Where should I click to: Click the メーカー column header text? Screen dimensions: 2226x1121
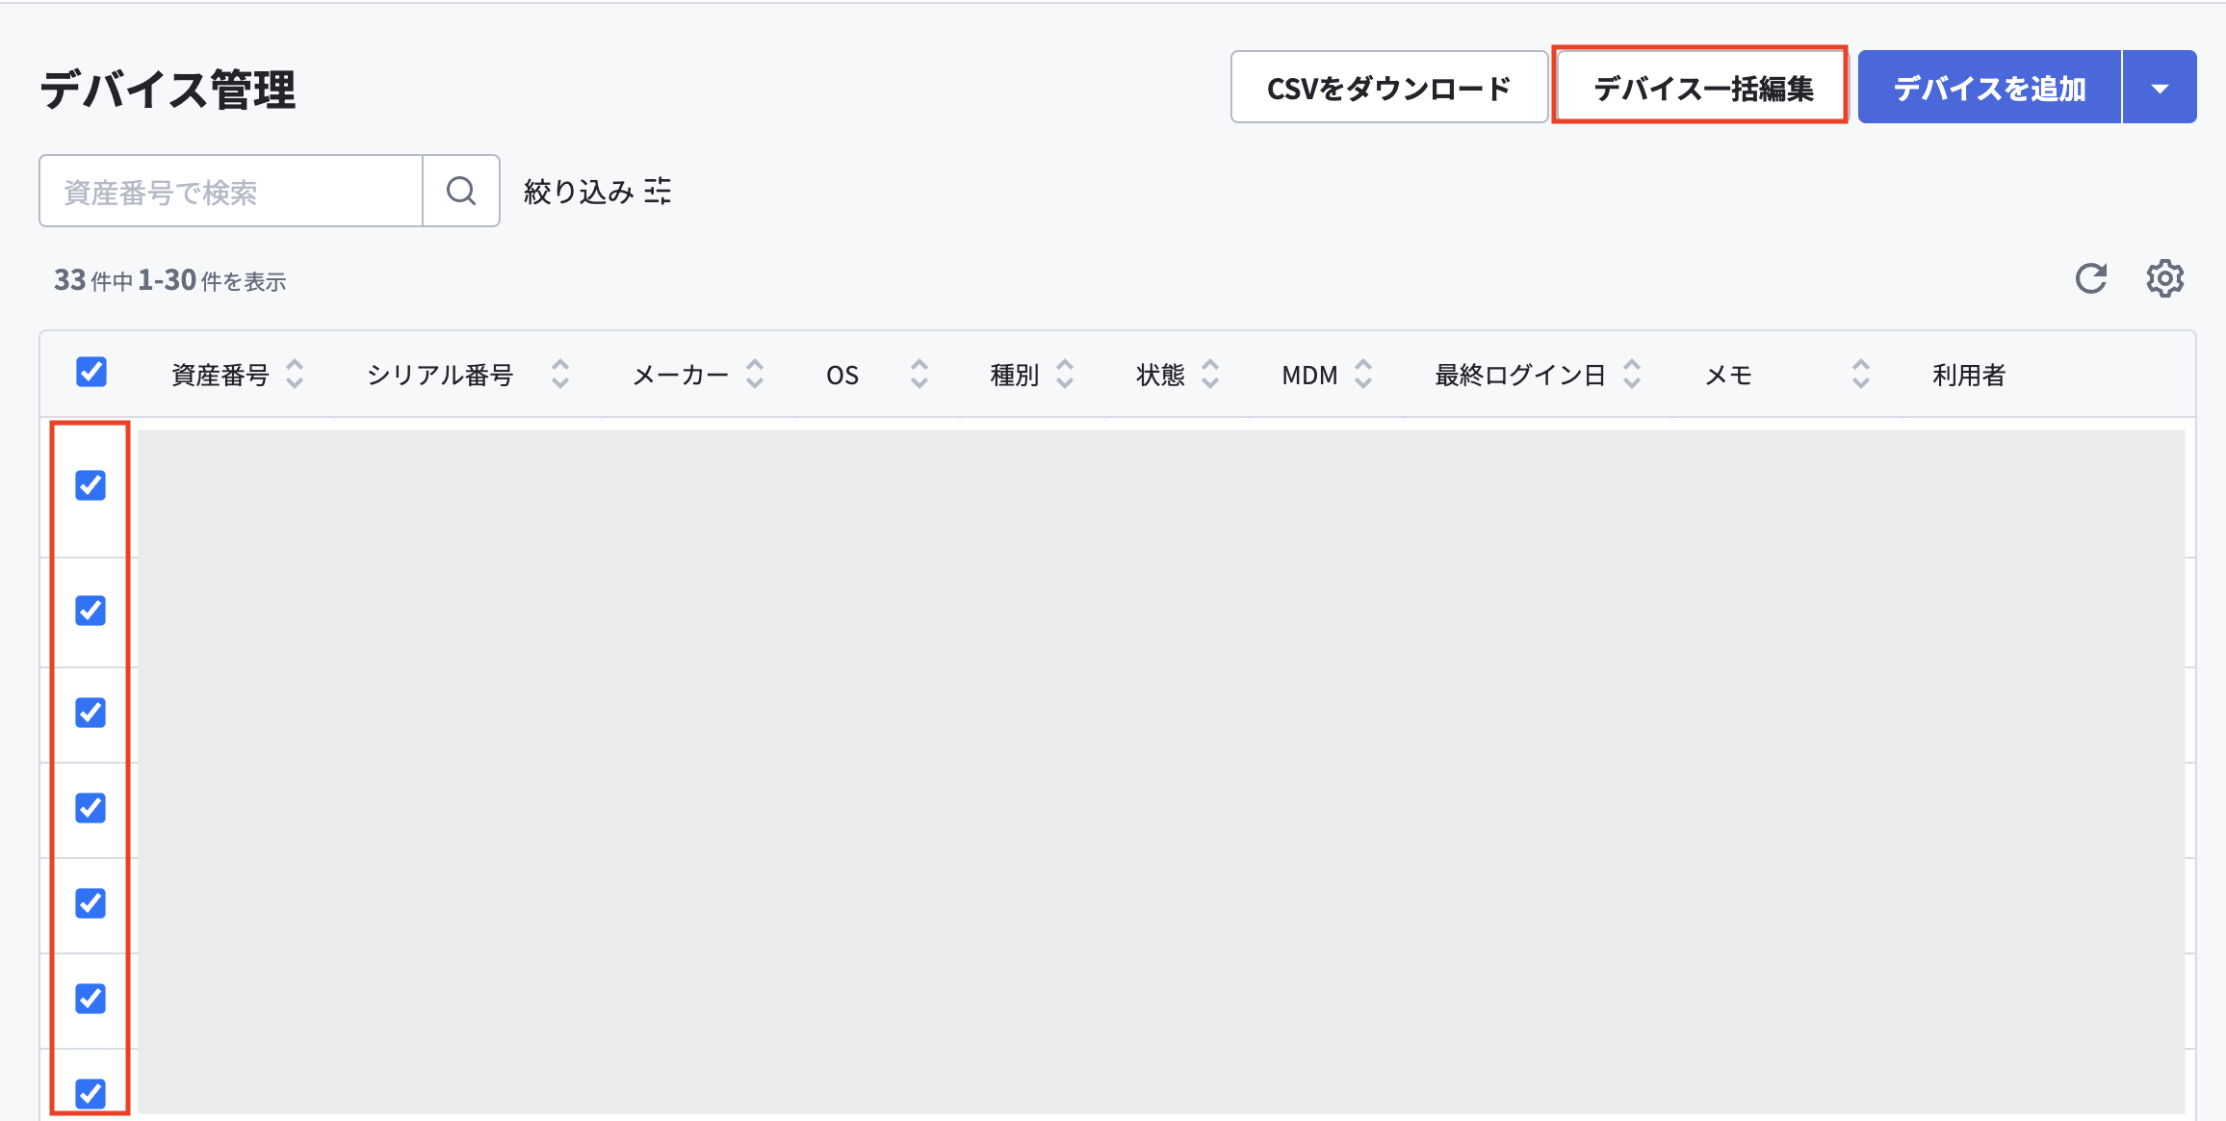click(681, 375)
